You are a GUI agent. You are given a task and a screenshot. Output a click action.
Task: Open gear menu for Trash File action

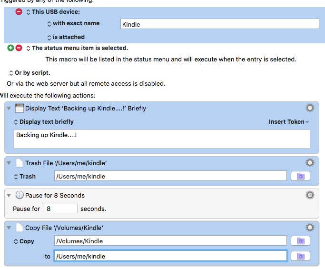(x=310, y=163)
